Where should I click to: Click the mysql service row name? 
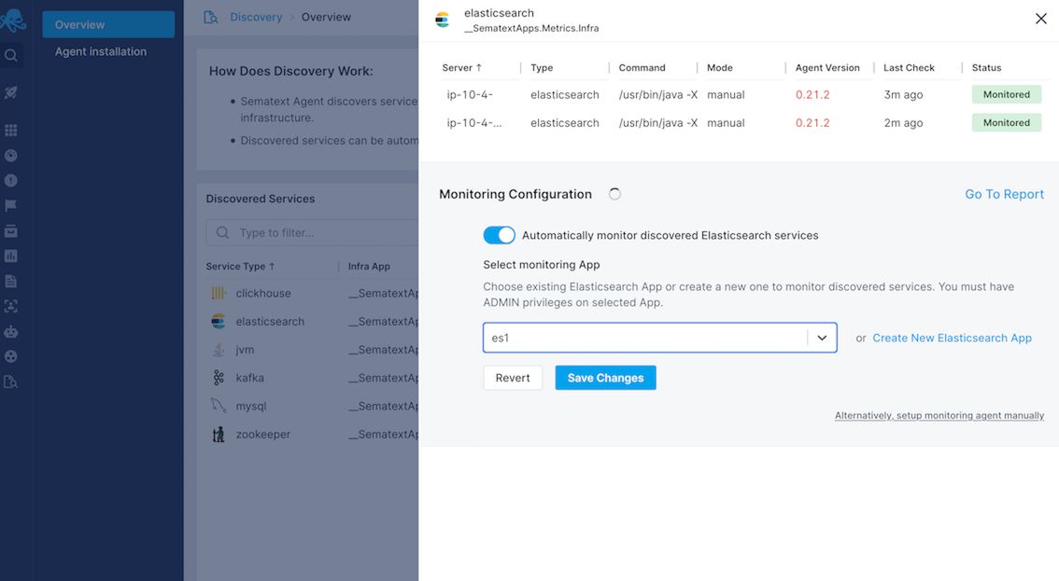pyautogui.click(x=251, y=407)
